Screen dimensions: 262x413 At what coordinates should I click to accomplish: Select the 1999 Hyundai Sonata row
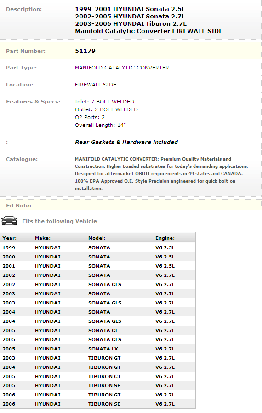98,247
